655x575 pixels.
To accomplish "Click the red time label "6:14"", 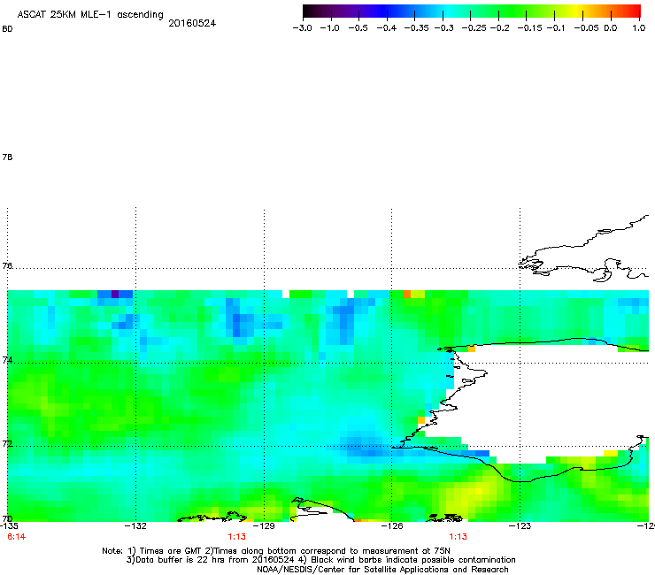I will (x=17, y=537).
